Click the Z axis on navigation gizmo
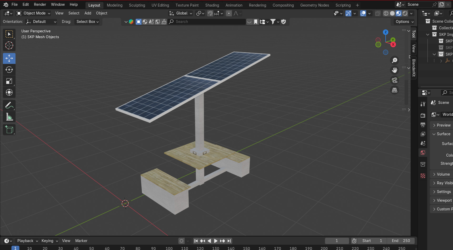The width and height of the screenshot is (453, 250). (x=386, y=32)
